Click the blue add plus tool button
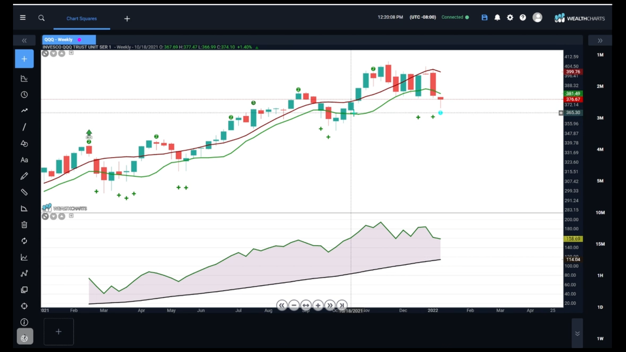Screen dimensions: 626x352 [x=24, y=59]
